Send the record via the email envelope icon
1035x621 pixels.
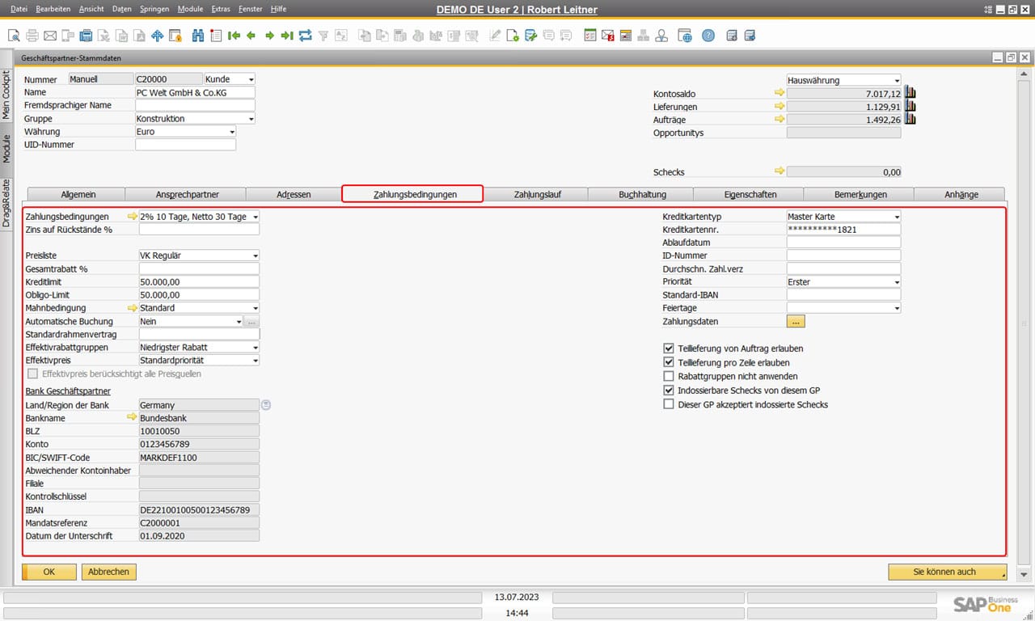(49, 35)
